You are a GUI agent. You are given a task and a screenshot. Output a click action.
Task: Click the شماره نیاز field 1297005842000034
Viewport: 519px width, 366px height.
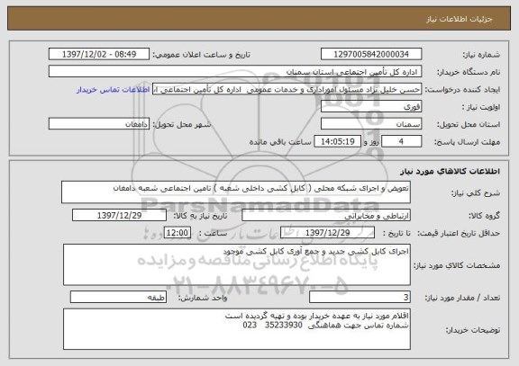coord(371,54)
